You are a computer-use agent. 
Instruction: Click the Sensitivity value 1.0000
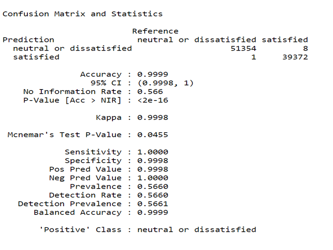tap(153, 152)
